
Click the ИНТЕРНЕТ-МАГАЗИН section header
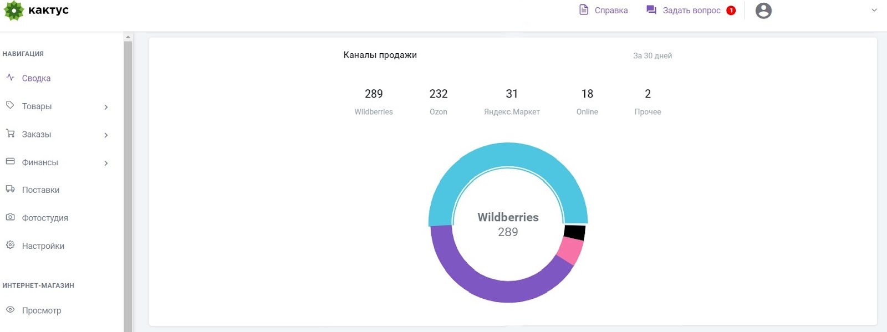click(38, 285)
